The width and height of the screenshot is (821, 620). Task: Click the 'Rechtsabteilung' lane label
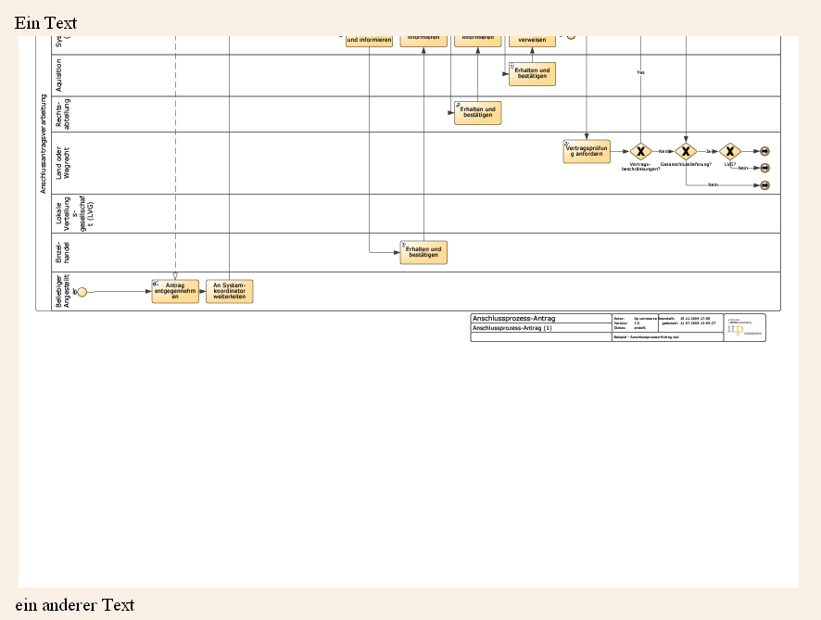pyautogui.click(x=62, y=114)
